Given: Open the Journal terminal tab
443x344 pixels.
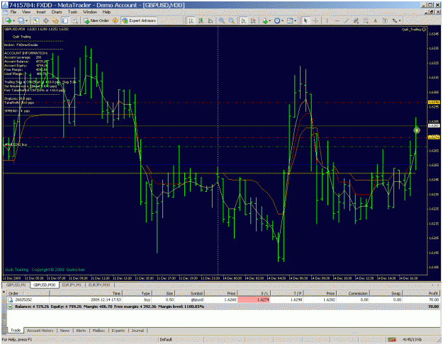Looking at the screenshot, I should [x=138, y=331].
